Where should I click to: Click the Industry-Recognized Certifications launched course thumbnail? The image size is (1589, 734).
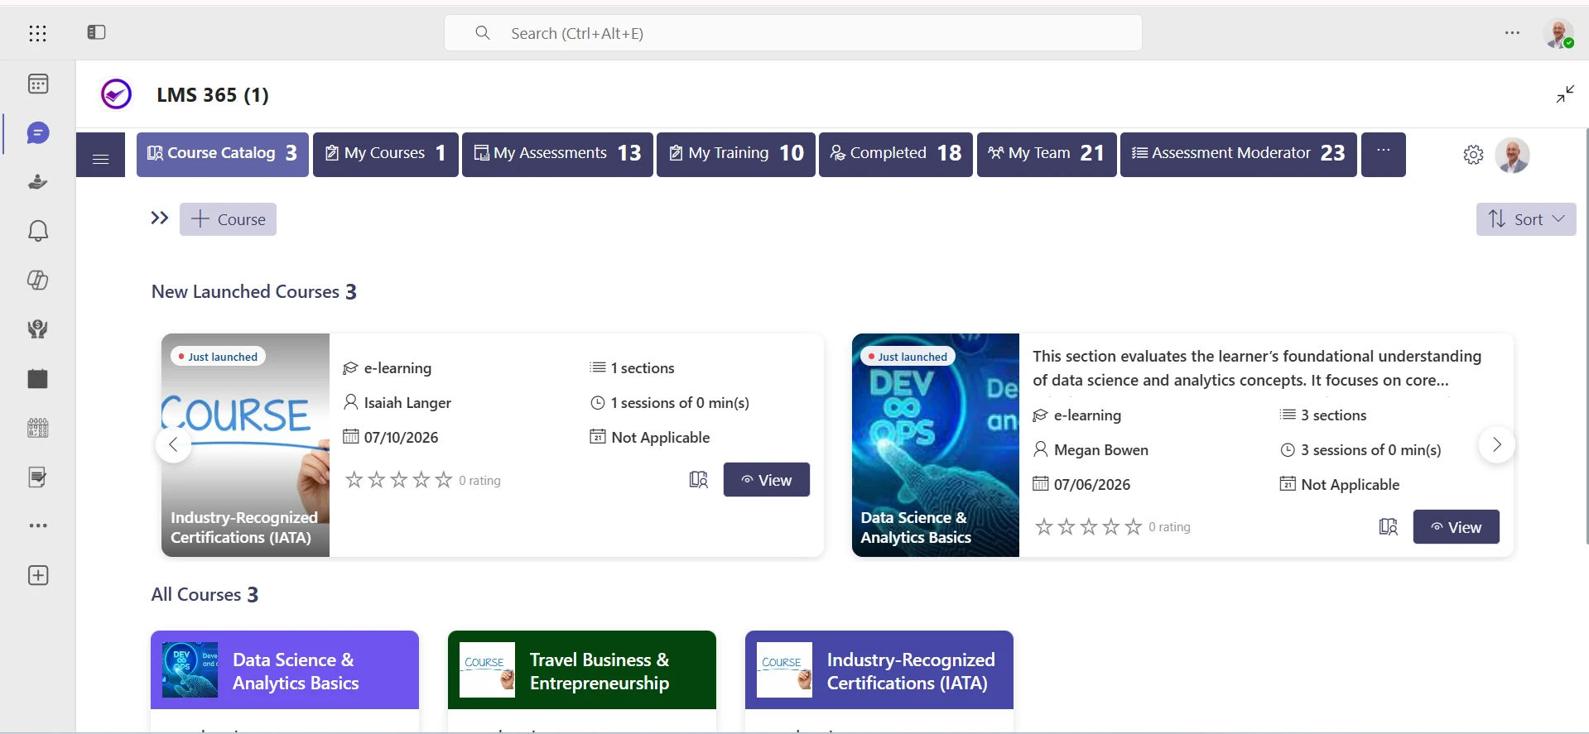tap(245, 445)
